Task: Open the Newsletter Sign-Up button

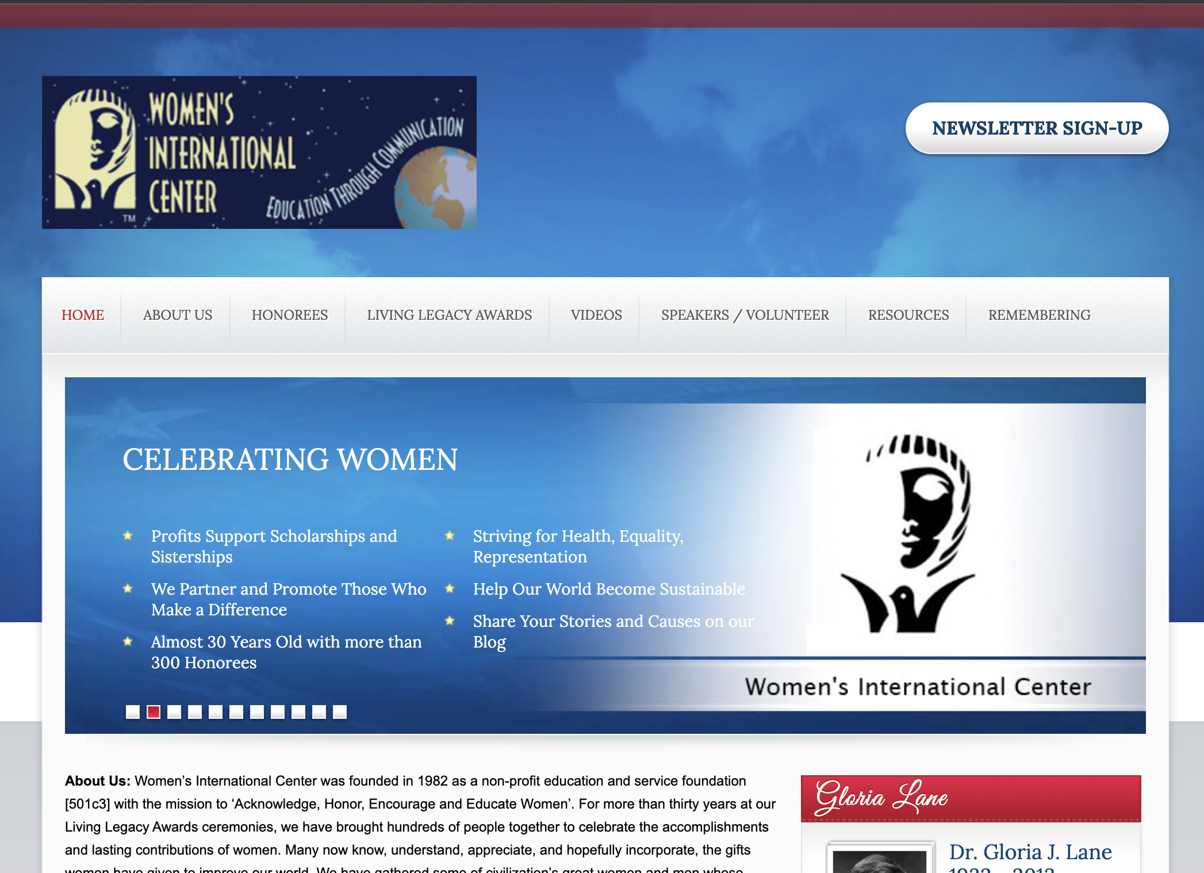Action: point(1037,128)
